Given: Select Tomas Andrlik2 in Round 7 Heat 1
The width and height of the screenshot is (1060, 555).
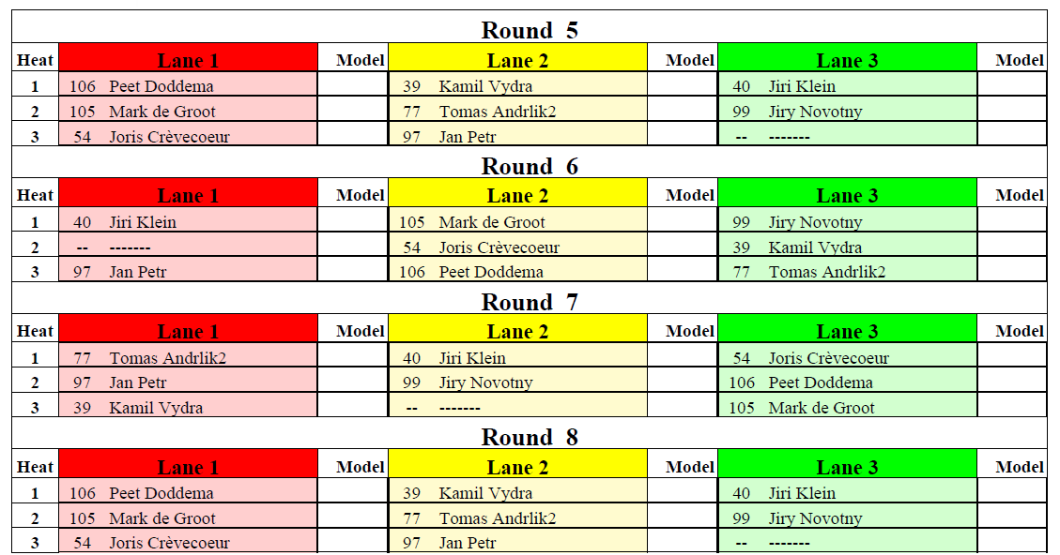Looking at the screenshot, I should 168,358.
